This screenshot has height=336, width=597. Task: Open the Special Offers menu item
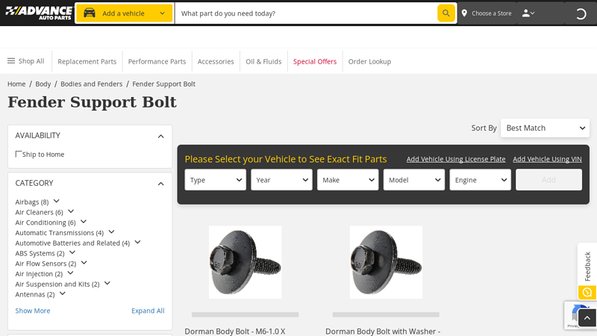[x=315, y=61]
